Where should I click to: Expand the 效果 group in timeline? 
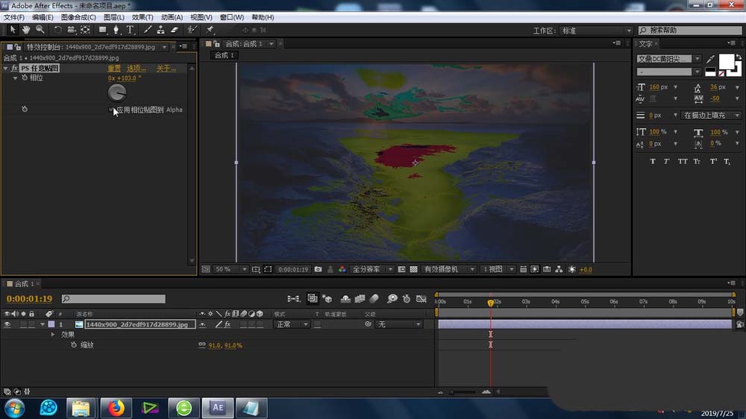pyautogui.click(x=53, y=335)
